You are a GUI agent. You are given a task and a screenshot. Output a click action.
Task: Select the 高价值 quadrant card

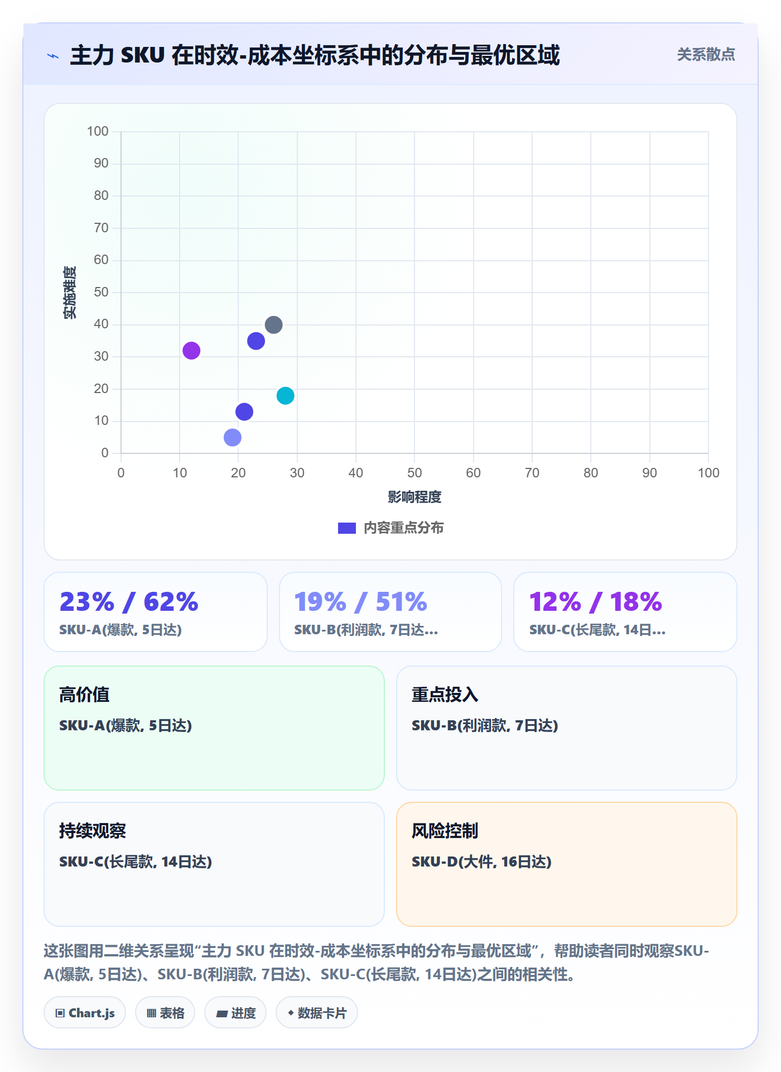coord(214,728)
